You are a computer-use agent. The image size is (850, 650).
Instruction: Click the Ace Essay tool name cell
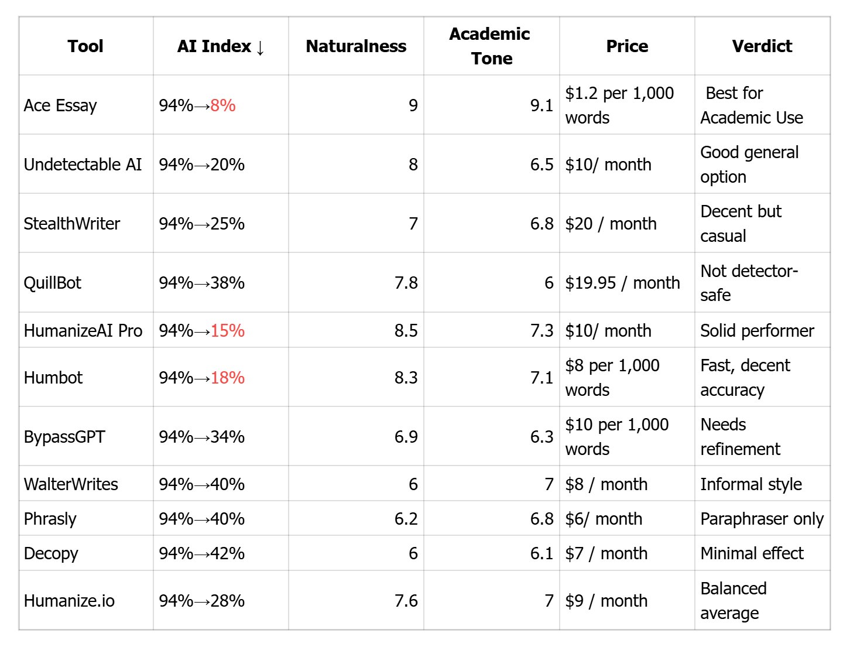coord(60,105)
